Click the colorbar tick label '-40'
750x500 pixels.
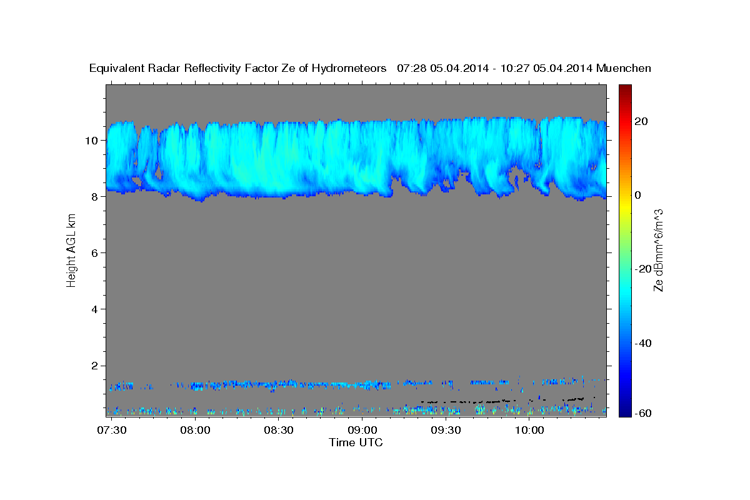642,342
